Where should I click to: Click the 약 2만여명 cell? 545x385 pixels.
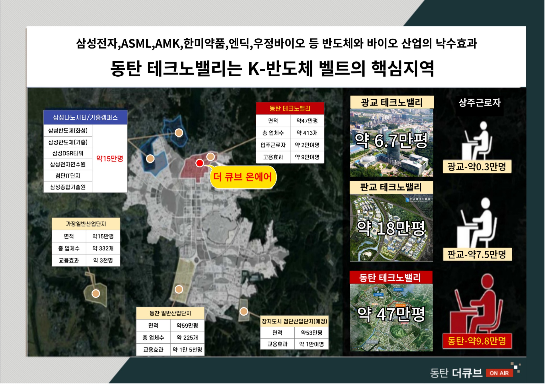click(307, 145)
